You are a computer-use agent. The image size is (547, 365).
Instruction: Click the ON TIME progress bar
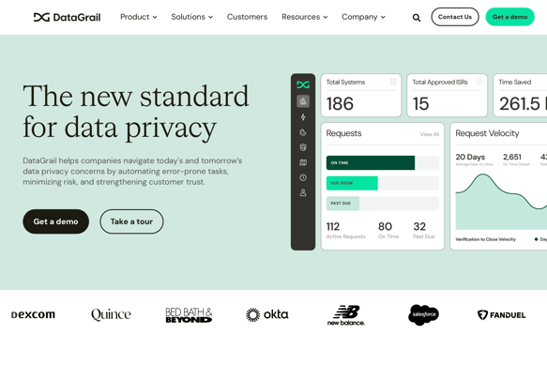(x=383, y=163)
